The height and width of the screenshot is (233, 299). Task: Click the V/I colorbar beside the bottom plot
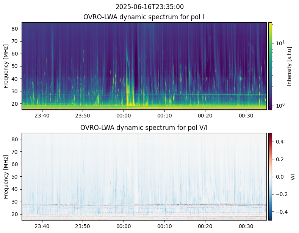(x=270, y=176)
